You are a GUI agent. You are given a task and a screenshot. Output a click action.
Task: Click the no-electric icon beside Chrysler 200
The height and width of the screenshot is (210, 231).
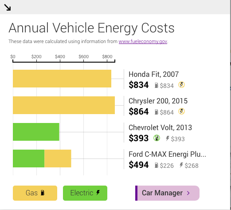(181, 111)
